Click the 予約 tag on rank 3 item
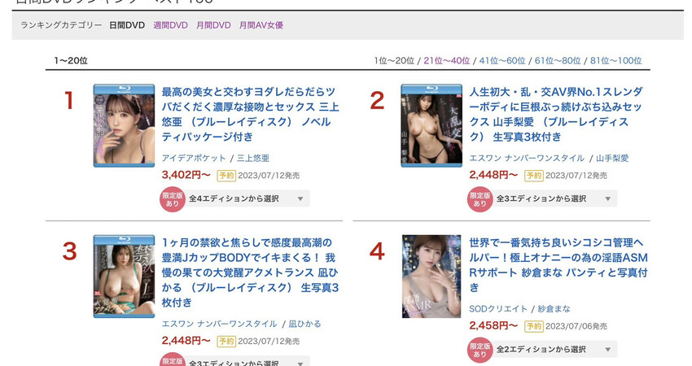Image resolution: width=692 pixels, height=366 pixels. click(x=226, y=342)
